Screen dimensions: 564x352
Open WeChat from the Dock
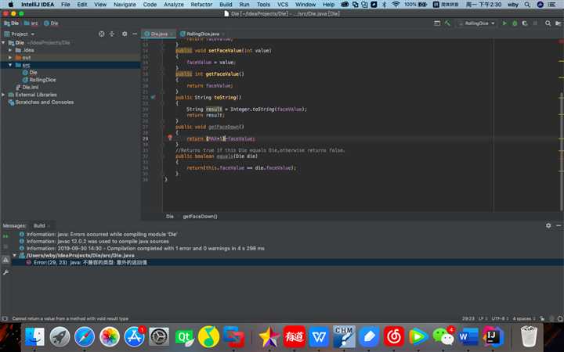click(443, 336)
